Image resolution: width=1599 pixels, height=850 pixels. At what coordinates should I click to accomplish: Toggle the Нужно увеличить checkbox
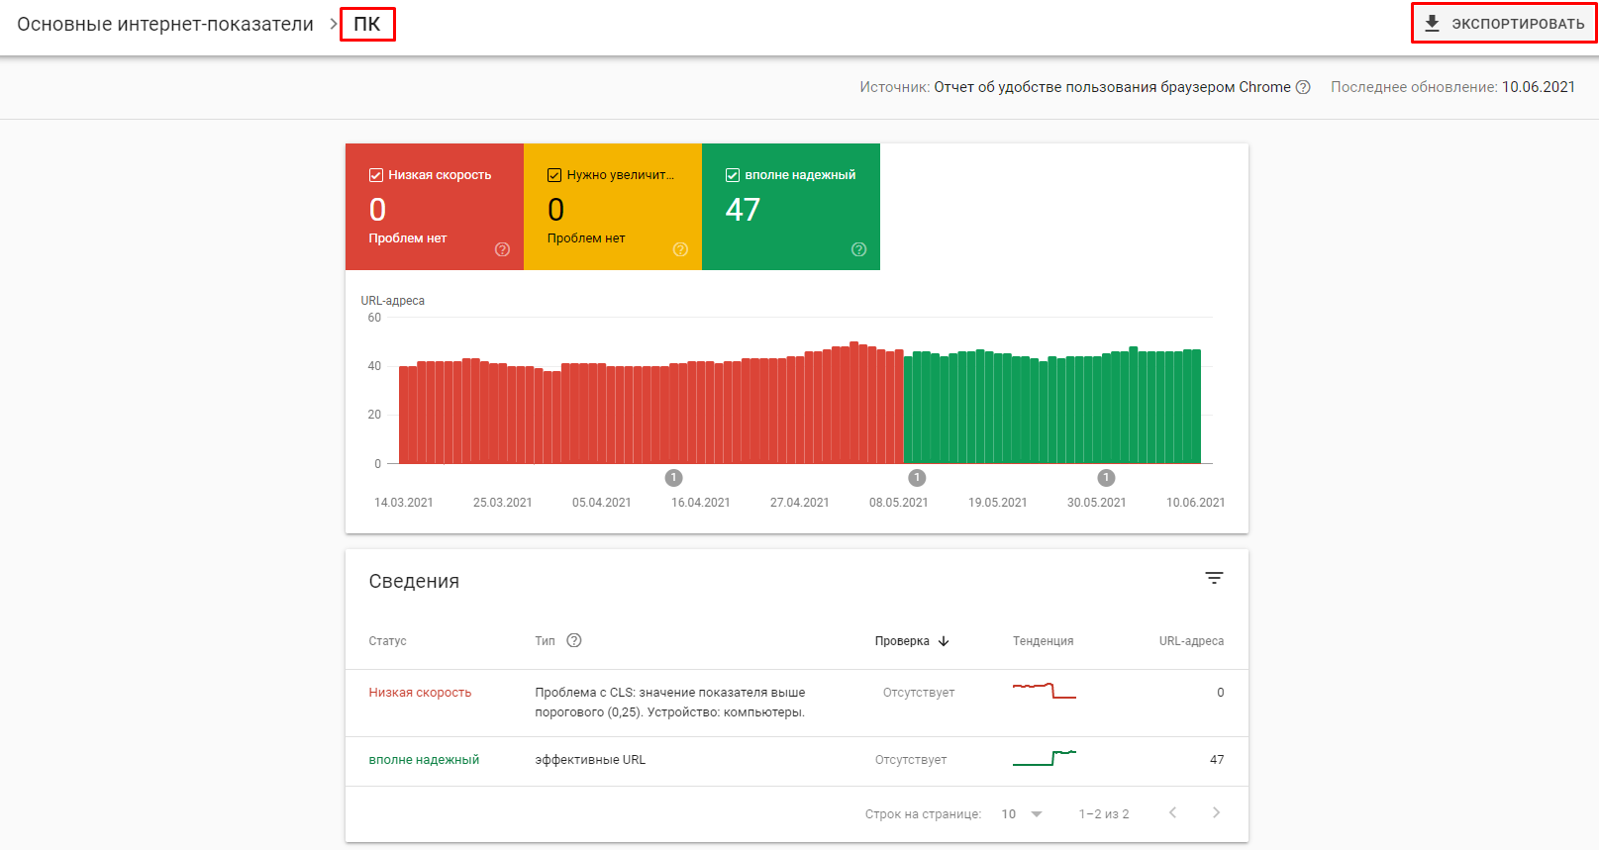point(554,175)
